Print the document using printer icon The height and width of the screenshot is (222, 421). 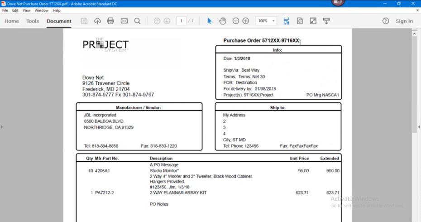point(110,21)
